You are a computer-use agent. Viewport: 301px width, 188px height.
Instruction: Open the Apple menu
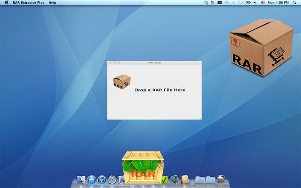click(x=6, y=3)
